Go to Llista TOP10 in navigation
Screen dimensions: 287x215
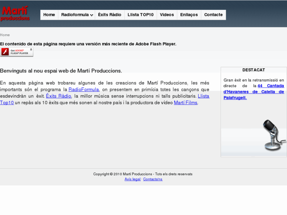pyautogui.click(x=141, y=15)
